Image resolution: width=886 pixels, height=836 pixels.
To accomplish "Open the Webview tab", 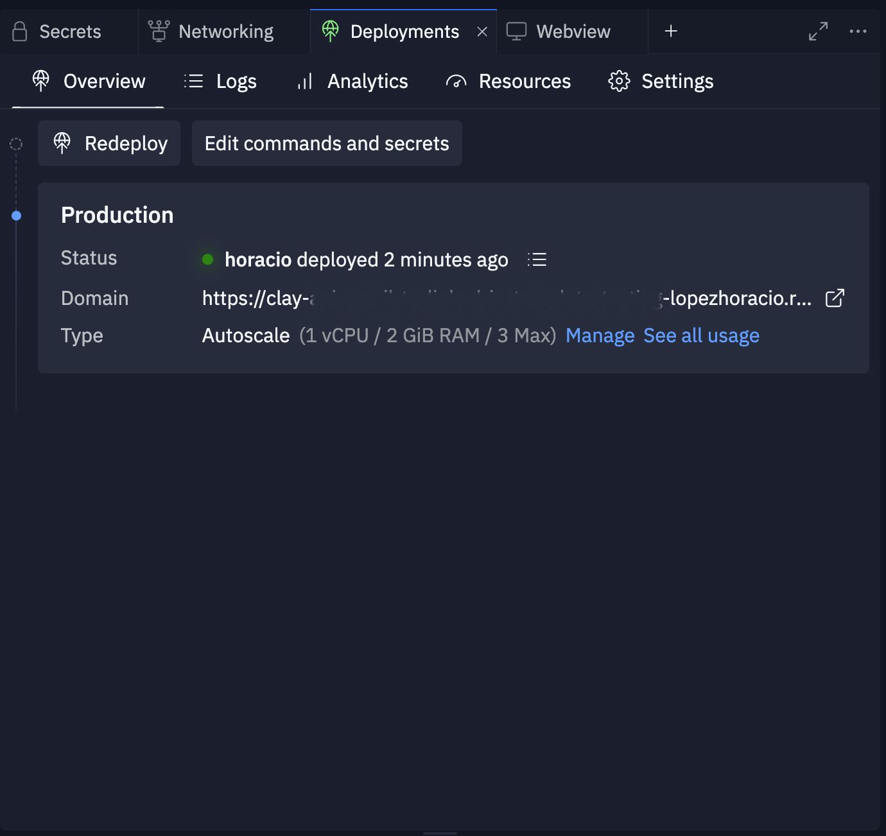I will (x=559, y=31).
